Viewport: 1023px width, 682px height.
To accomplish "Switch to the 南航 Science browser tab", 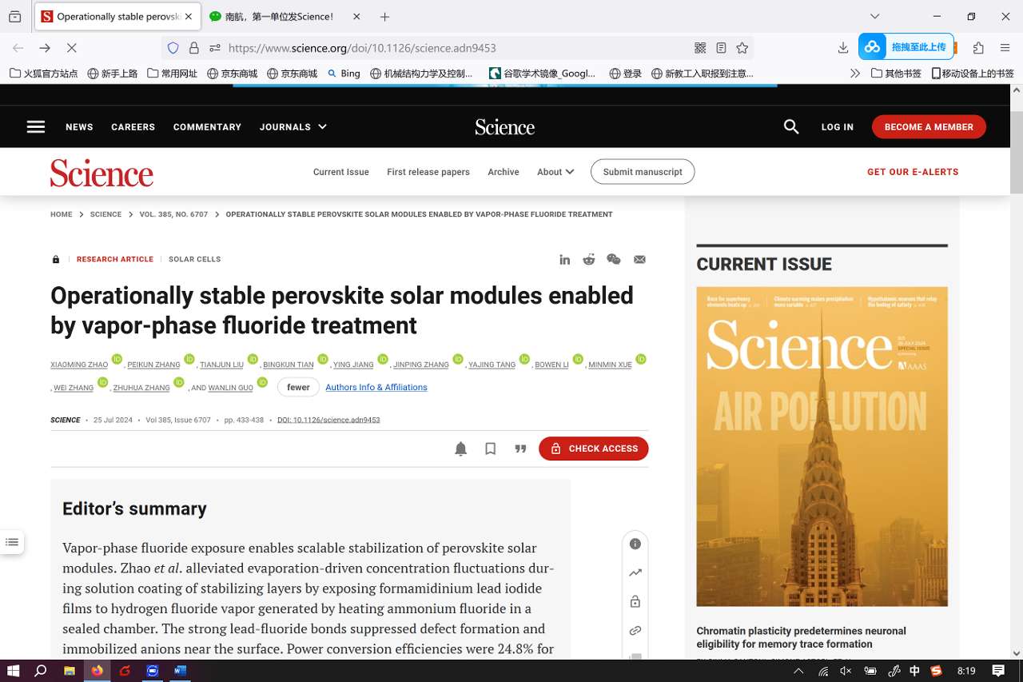I will click(280, 16).
